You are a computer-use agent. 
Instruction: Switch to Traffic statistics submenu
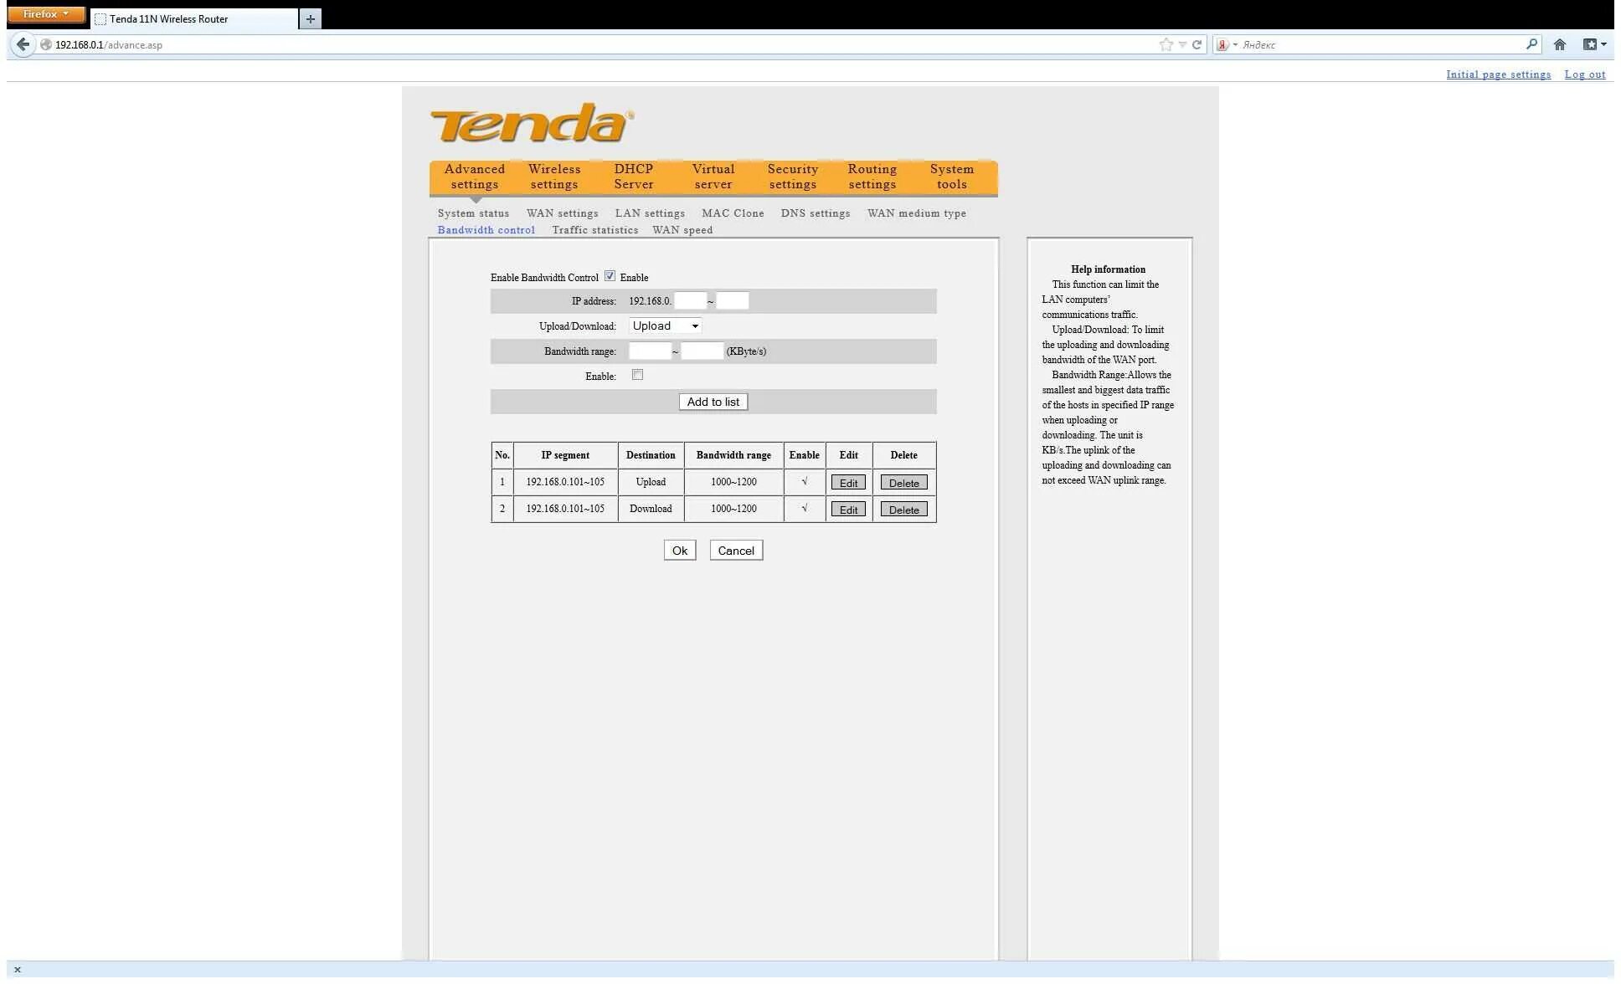point(594,230)
